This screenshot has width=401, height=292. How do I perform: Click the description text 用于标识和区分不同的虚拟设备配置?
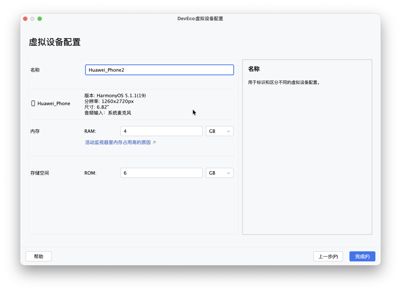(284, 82)
